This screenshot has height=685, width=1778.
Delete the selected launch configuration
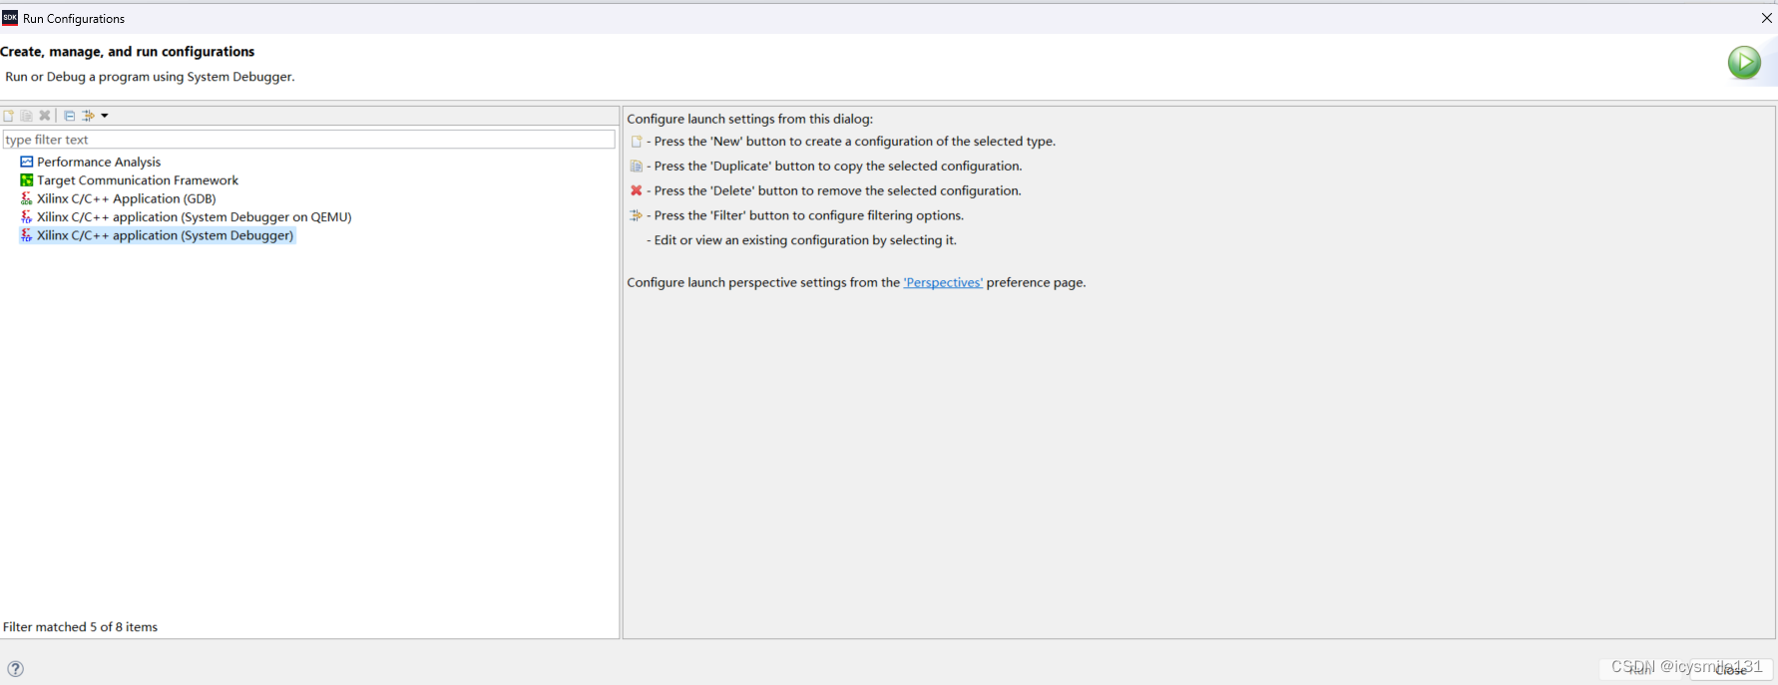click(x=45, y=116)
